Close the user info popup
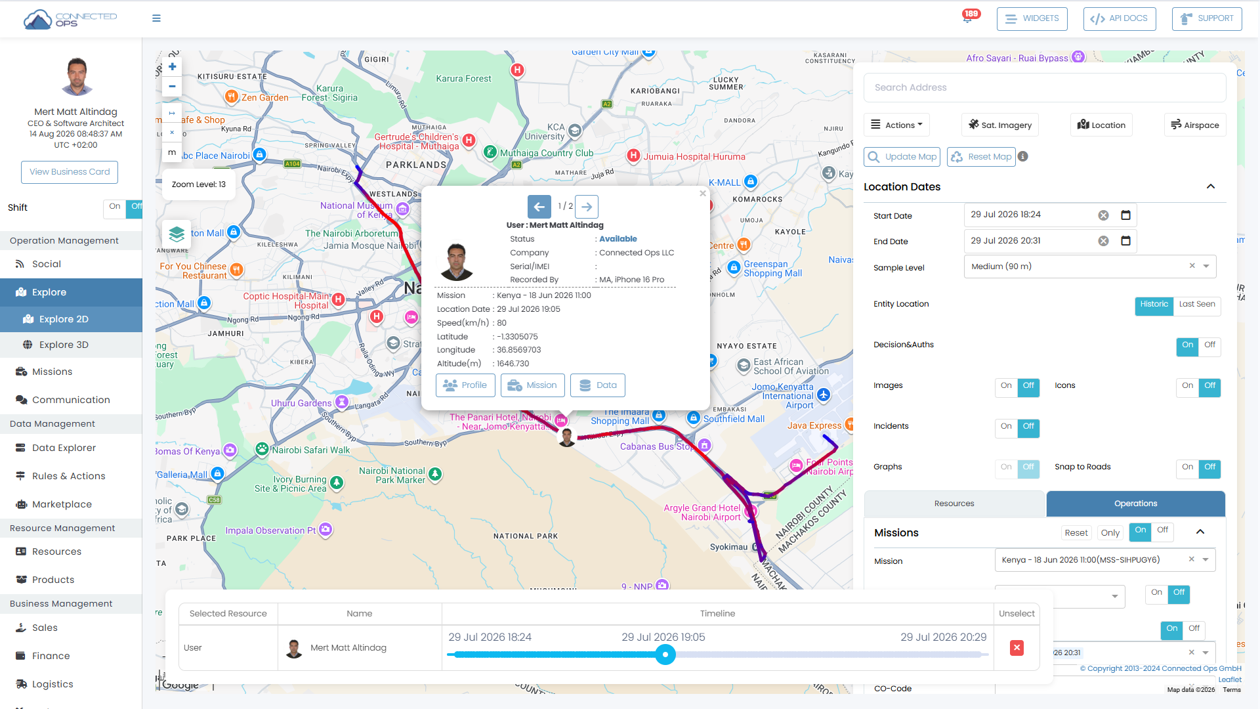The width and height of the screenshot is (1260, 709). tap(703, 193)
